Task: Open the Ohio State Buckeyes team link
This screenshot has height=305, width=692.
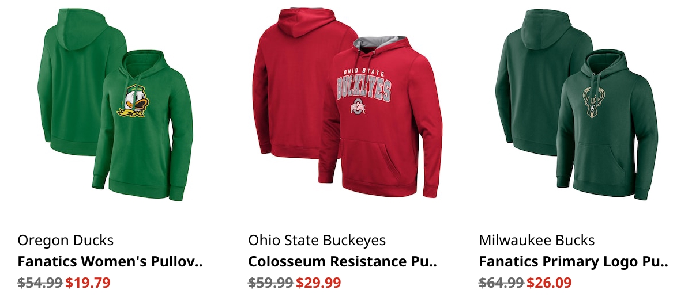Action: 317,240
